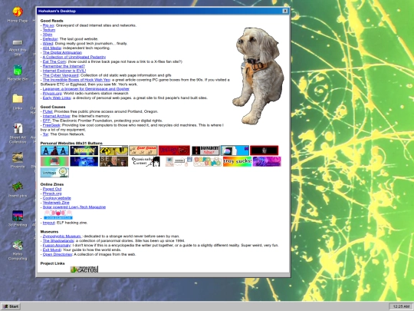414x311 pixels.
Task: Click the taskbar clock showing 12:25 AM
Action: click(x=401, y=306)
